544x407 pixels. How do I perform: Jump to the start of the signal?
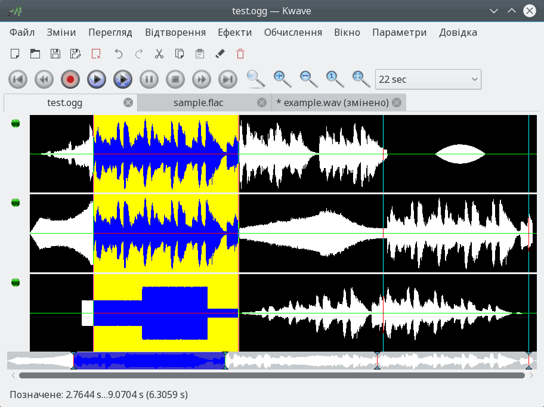(18, 79)
